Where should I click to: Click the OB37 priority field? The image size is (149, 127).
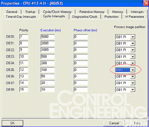[23, 83]
